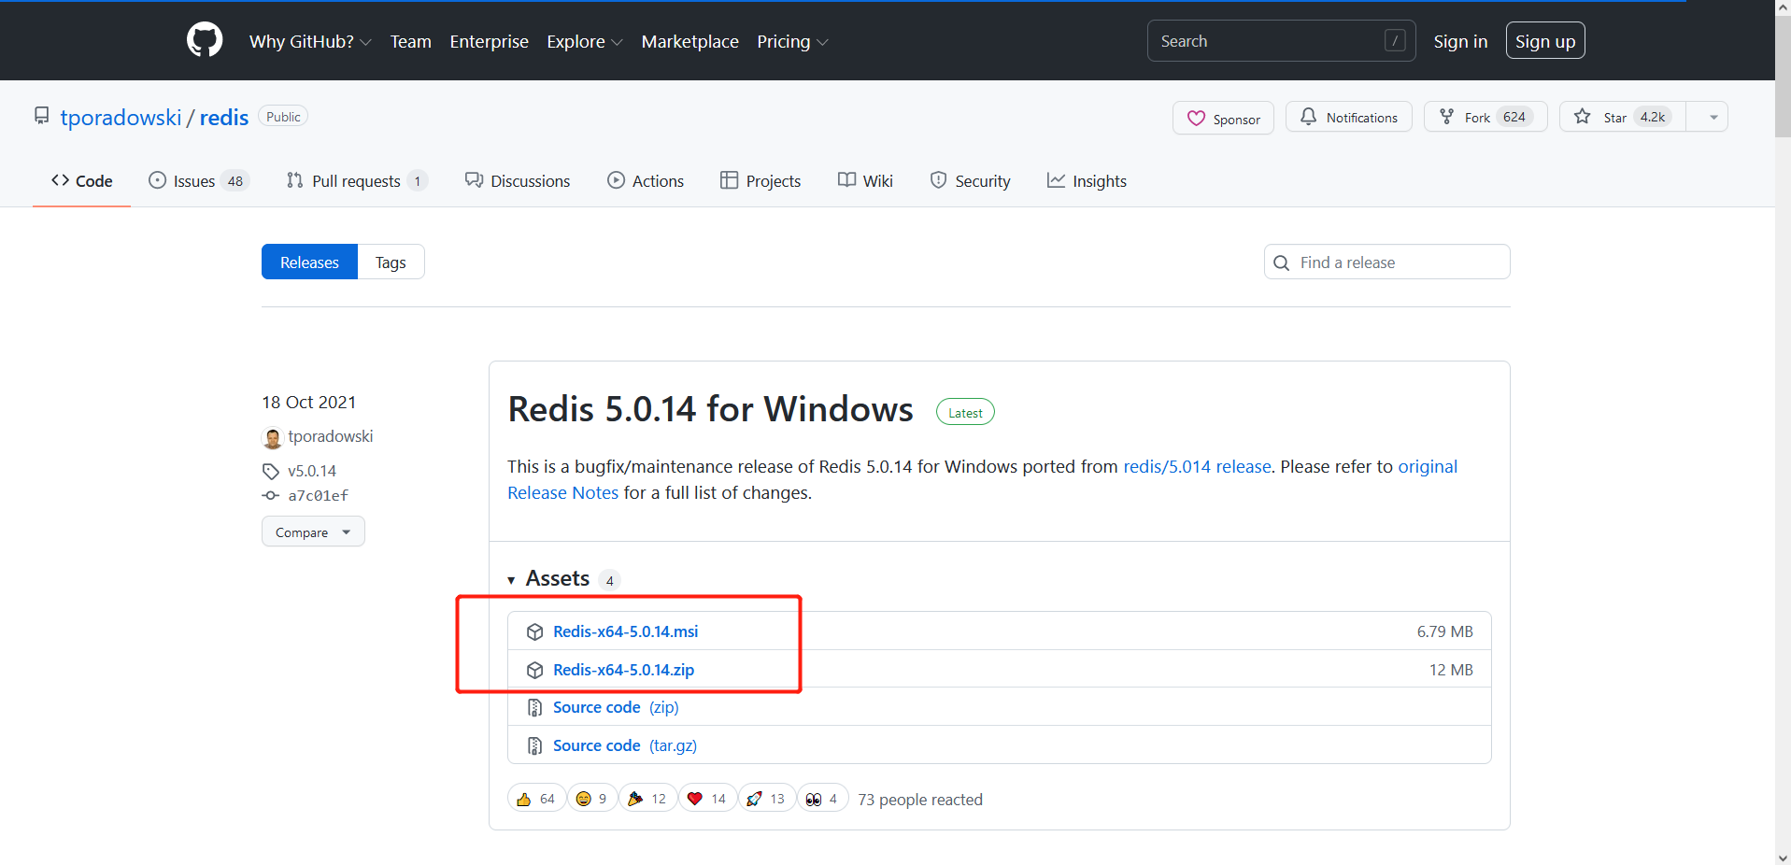
Task: Open the Pricing dropdown menu
Action: (x=792, y=41)
